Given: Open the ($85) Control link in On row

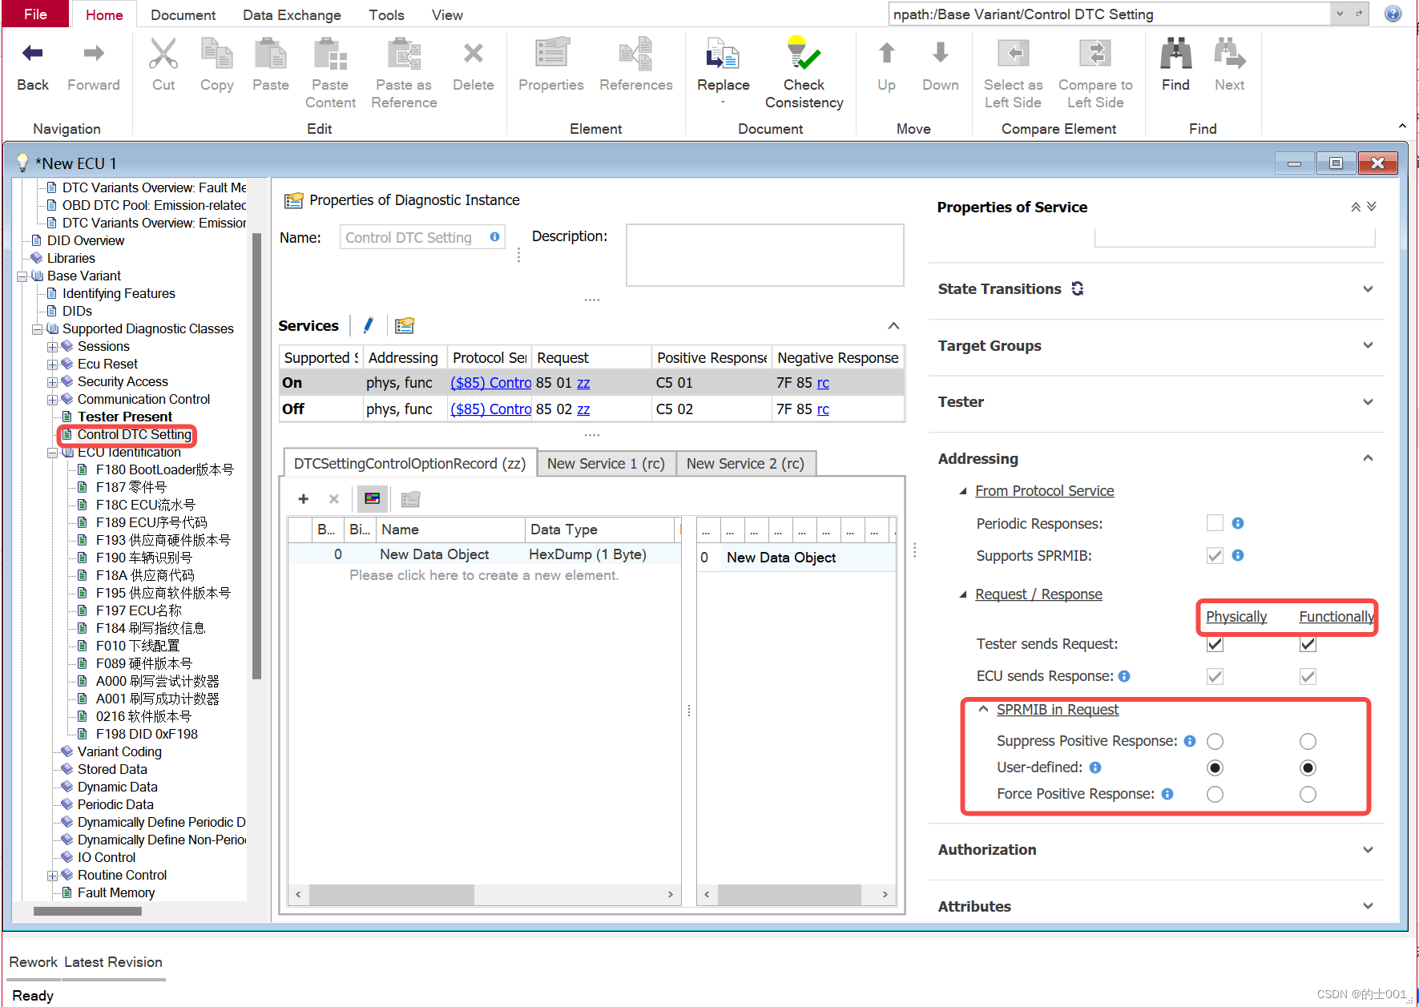Looking at the screenshot, I should tap(490, 383).
